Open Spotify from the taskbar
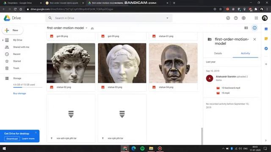This screenshot has height=152, width=271. point(142,149)
